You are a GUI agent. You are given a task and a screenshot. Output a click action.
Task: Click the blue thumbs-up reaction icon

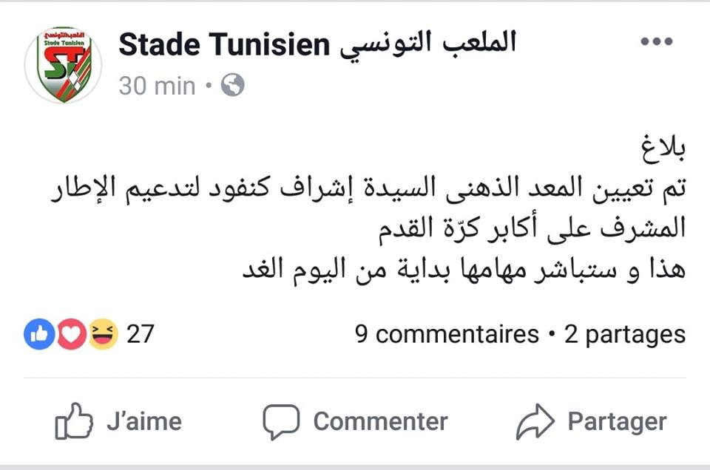pyautogui.click(x=39, y=334)
